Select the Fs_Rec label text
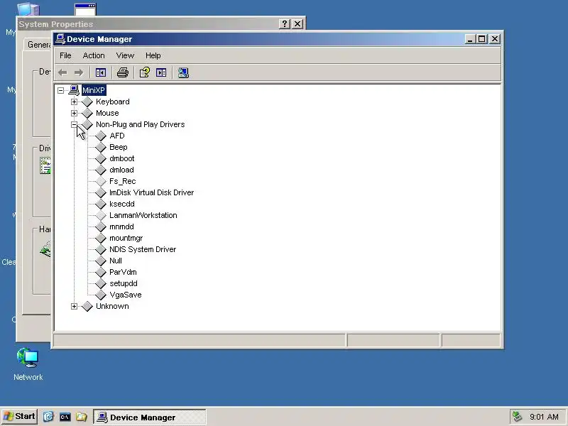This screenshot has width=568, height=426. pyautogui.click(x=122, y=181)
